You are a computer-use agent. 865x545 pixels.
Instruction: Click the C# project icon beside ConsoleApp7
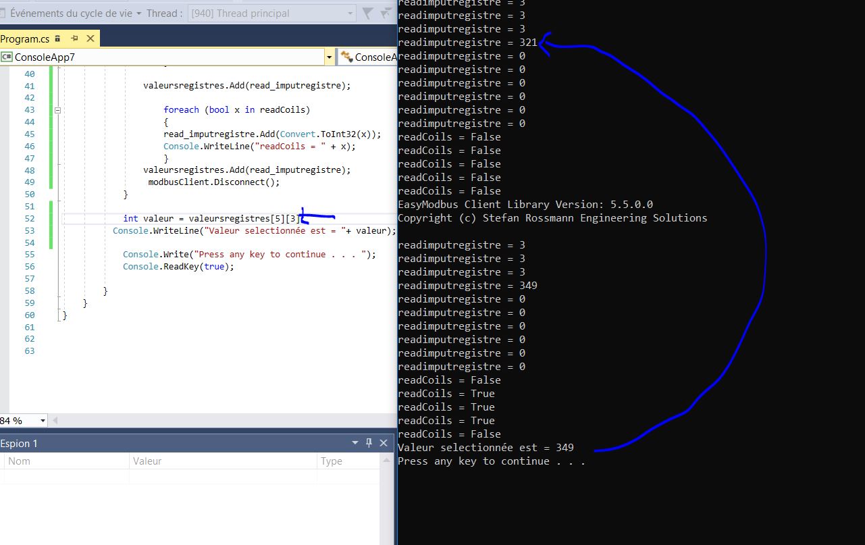[x=7, y=57]
